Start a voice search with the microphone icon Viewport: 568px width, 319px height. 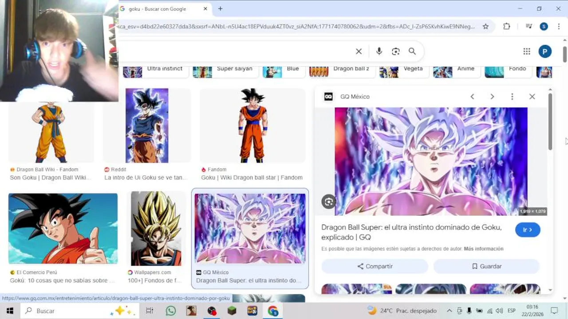click(x=379, y=51)
